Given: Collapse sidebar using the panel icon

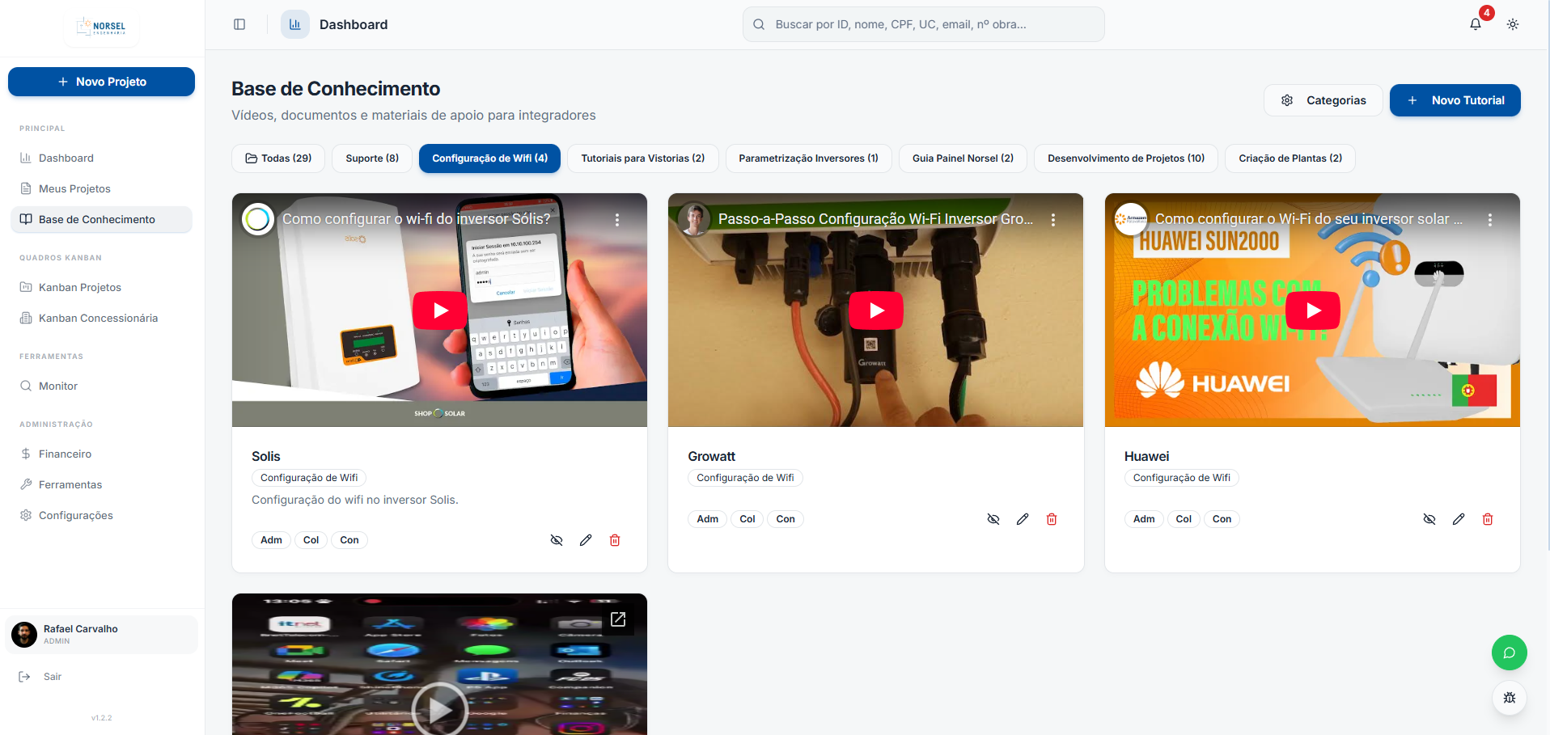Looking at the screenshot, I should [239, 24].
